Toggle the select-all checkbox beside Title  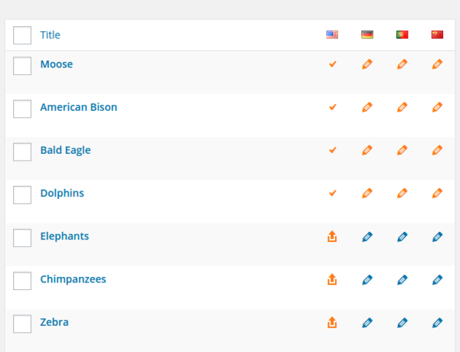(x=22, y=35)
